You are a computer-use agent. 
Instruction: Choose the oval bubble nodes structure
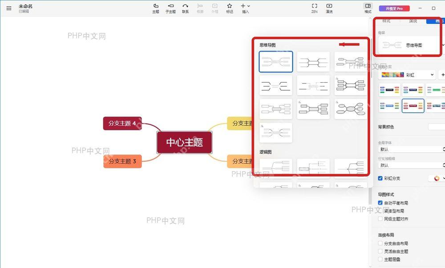tap(351, 109)
